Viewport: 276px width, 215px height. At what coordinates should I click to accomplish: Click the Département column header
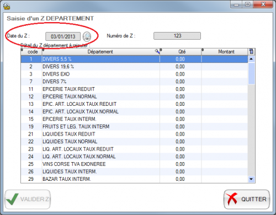100,52
